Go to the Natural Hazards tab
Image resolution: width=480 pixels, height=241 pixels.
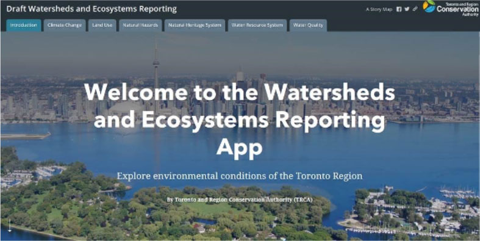point(140,26)
